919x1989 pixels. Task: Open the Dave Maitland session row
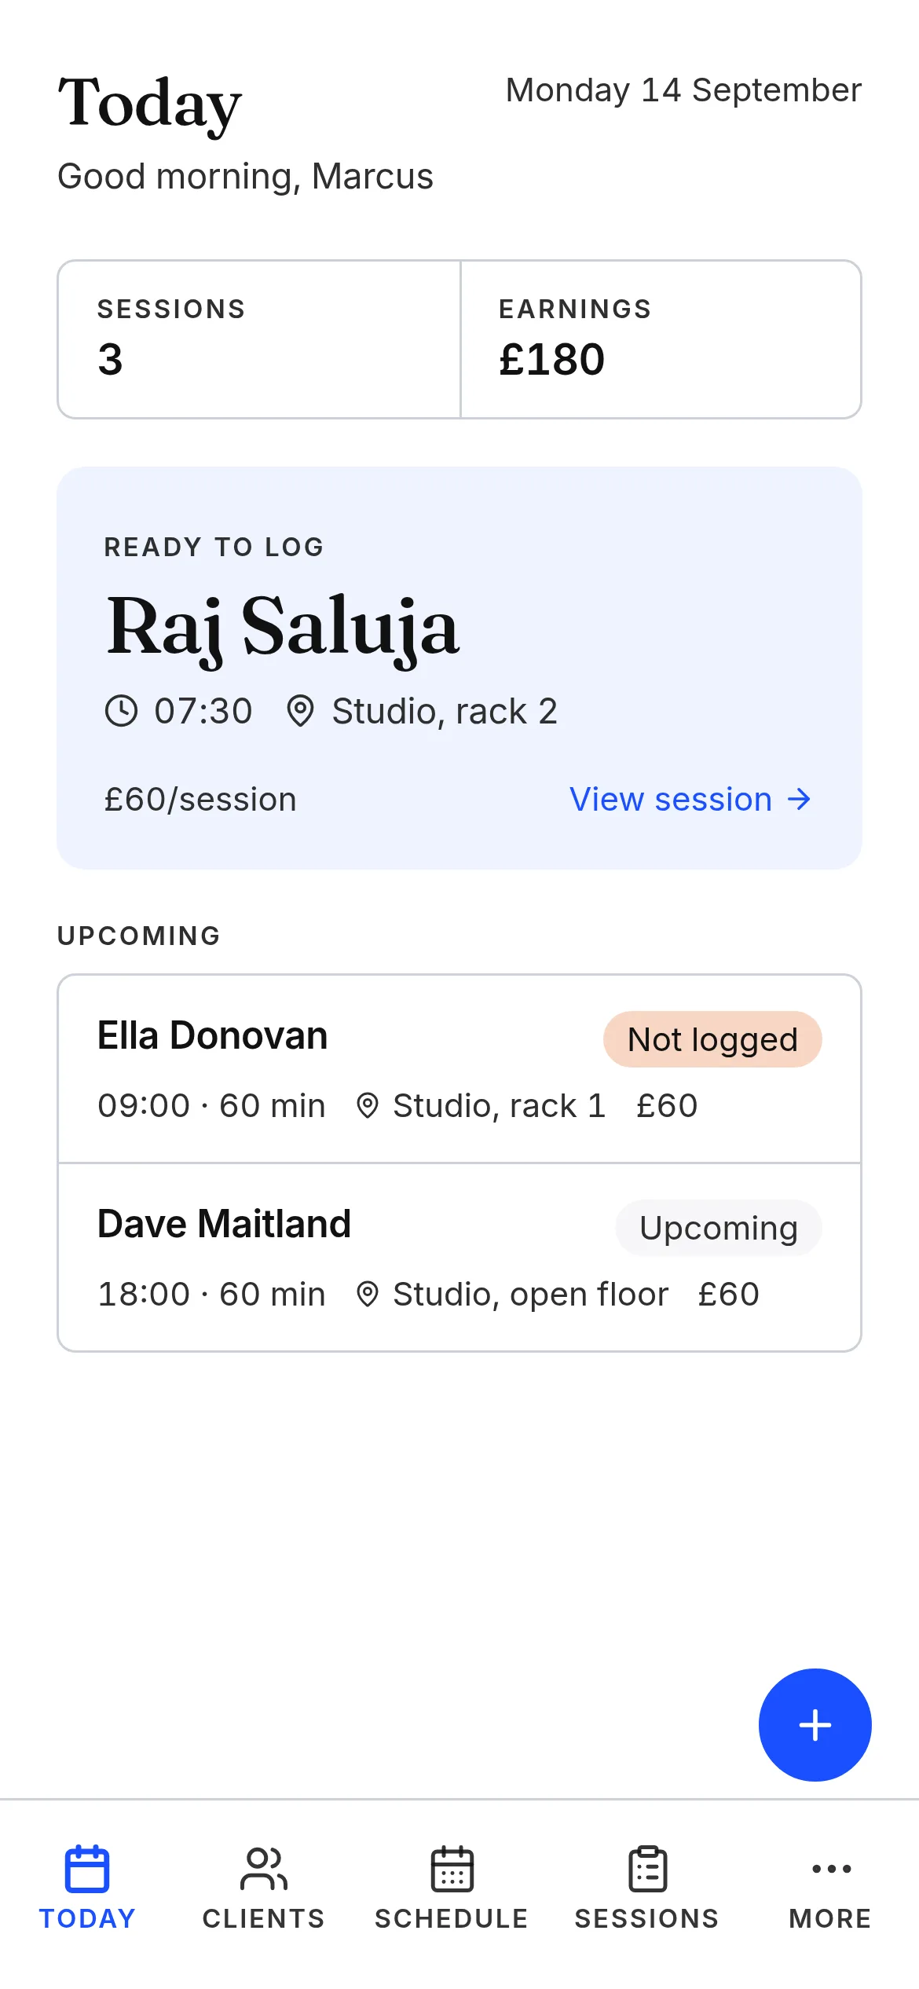click(x=459, y=1258)
